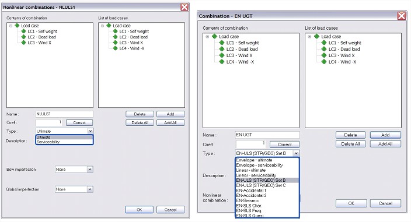
Task: Click the Coeff field in EN UGT dialog
Action: [251, 144]
